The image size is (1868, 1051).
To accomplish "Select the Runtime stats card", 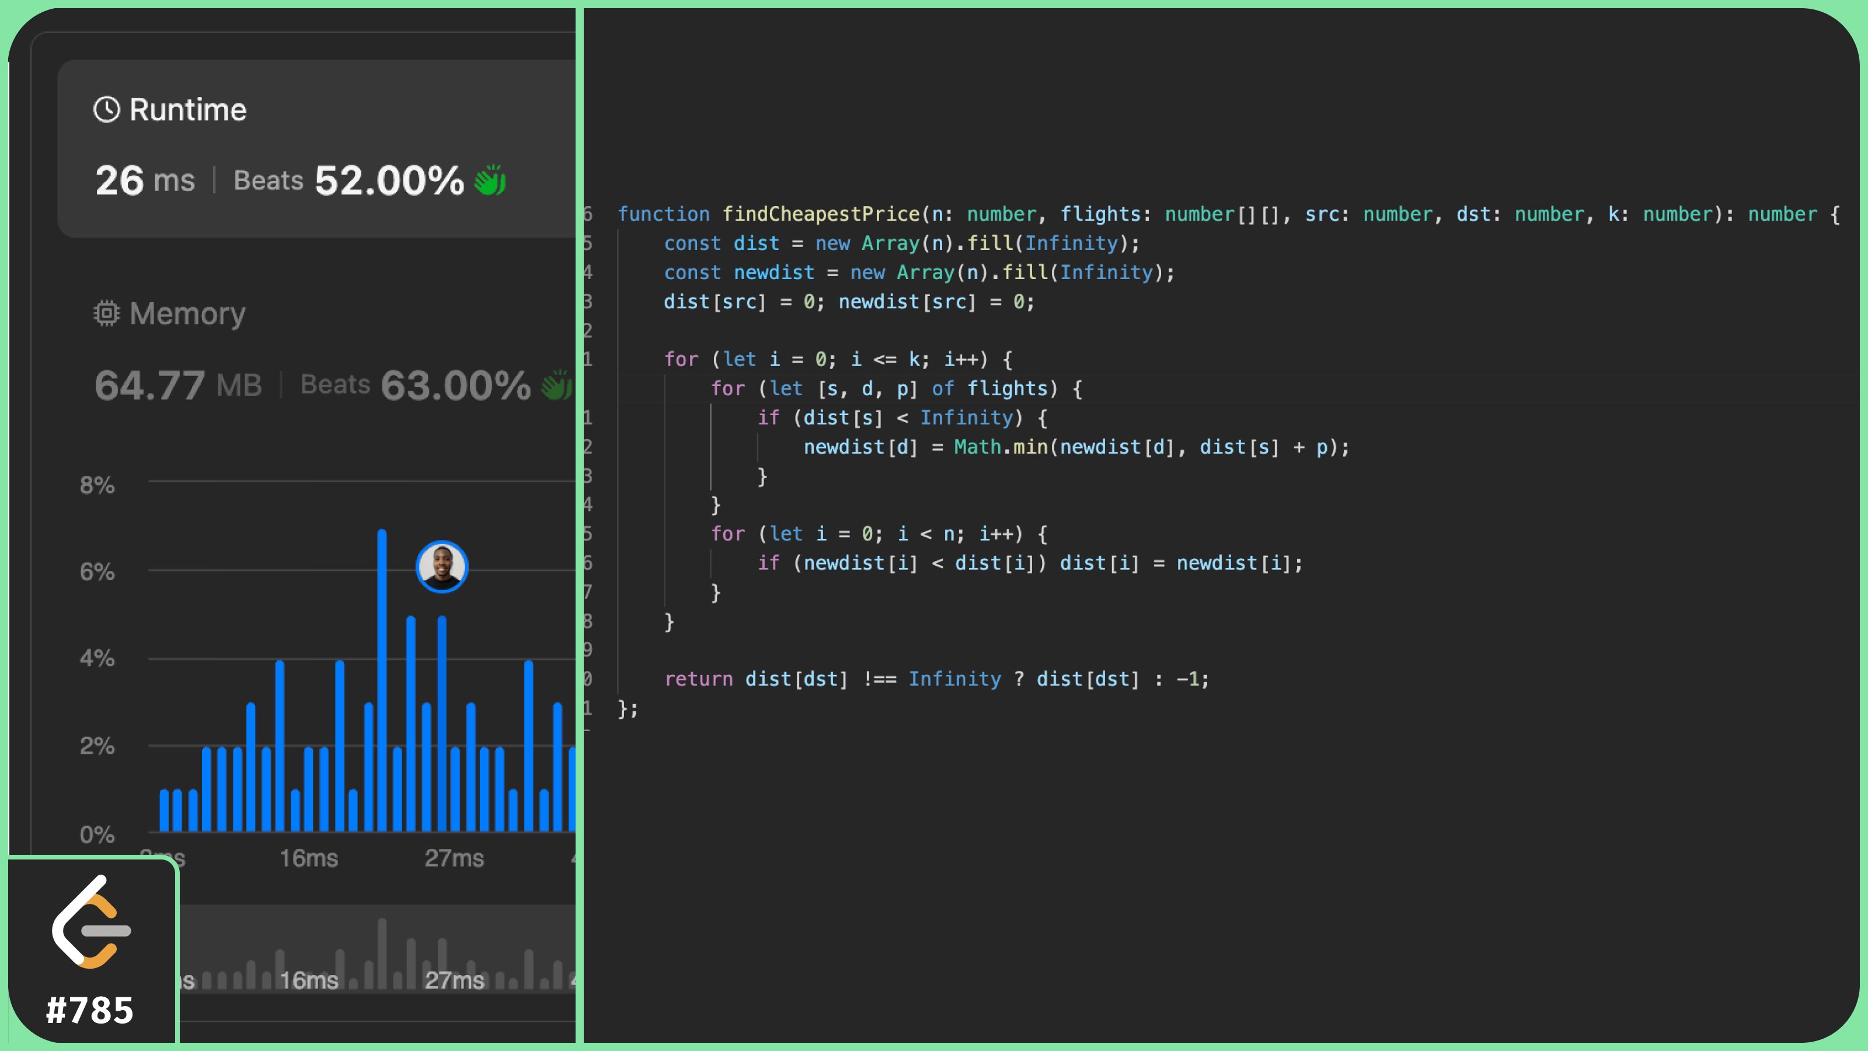I will click(316, 149).
